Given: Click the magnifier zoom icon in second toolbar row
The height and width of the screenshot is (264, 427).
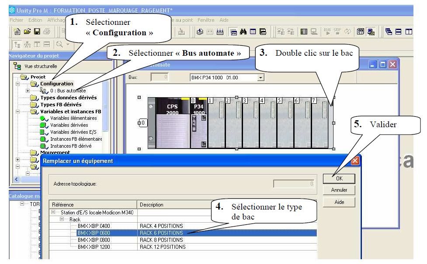Looking at the screenshot, I should click(x=59, y=44).
